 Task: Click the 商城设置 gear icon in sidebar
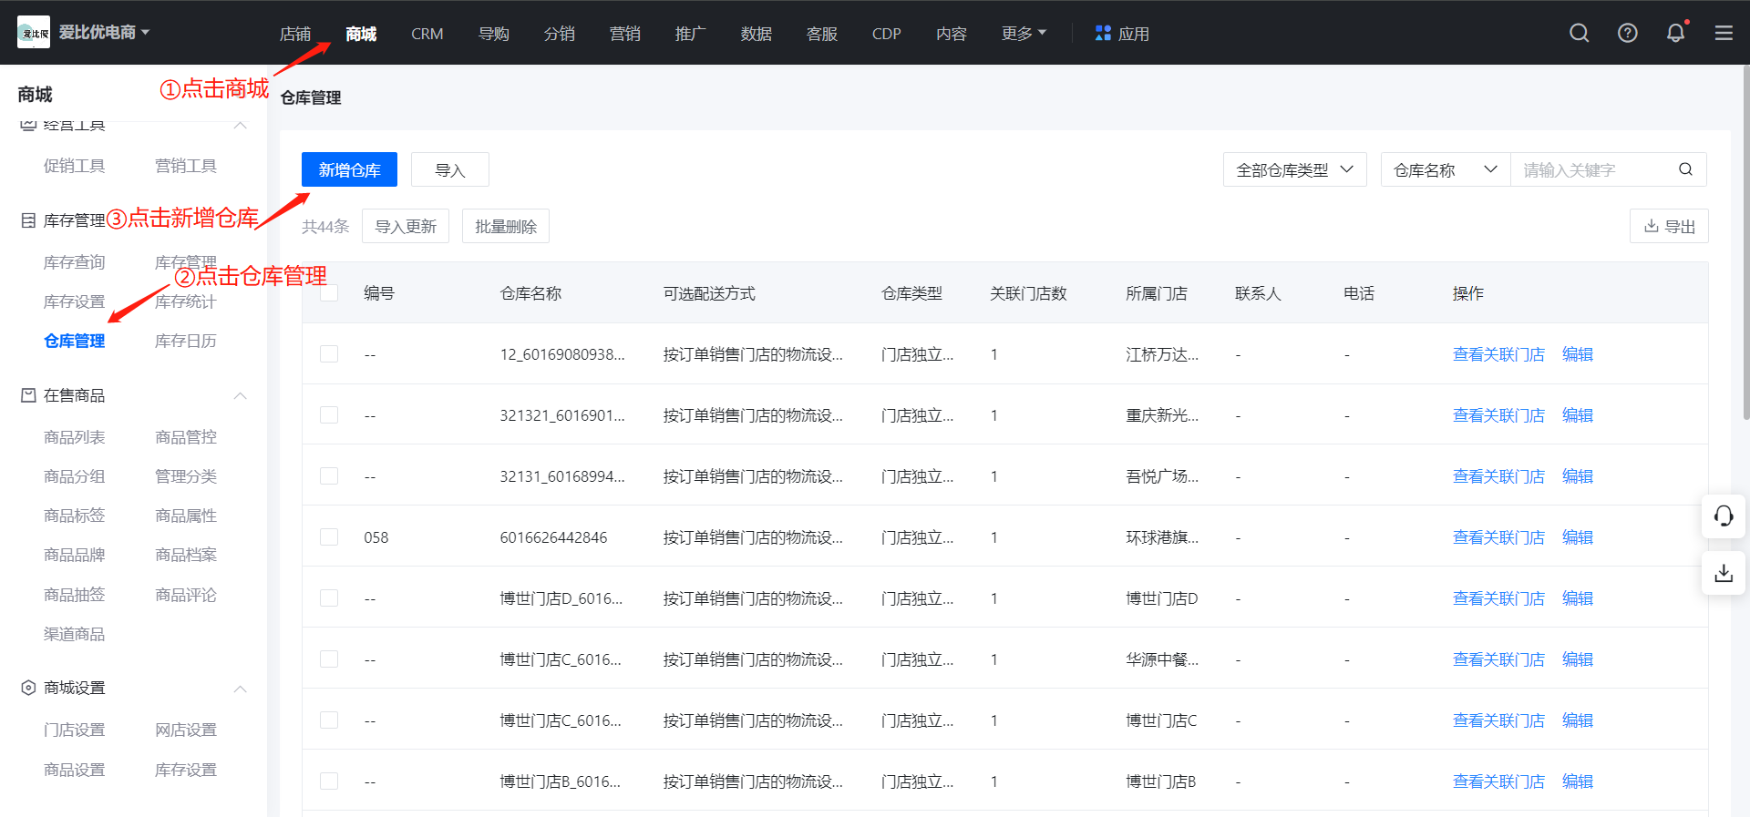[28, 688]
